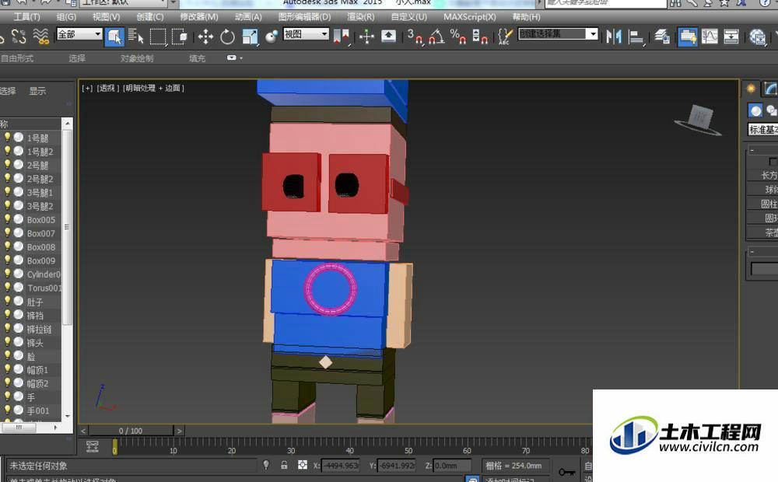Open selection filter dropdown showing 全部
The image size is (778, 482).
[79, 33]
